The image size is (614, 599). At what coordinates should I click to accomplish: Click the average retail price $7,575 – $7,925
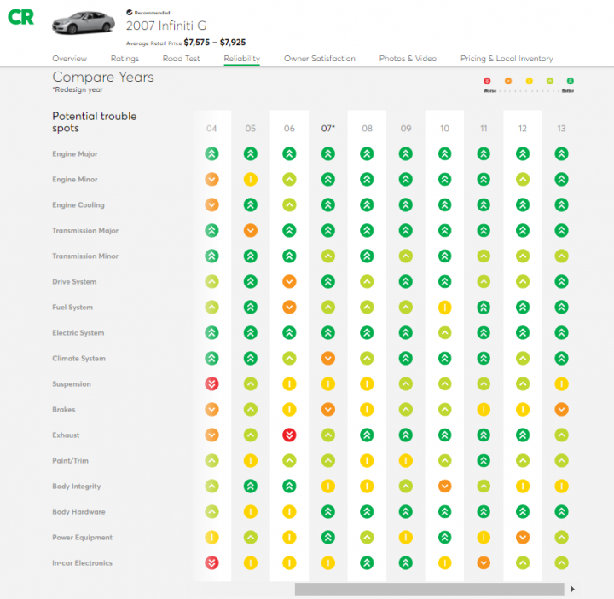click(x=215, y=43)
